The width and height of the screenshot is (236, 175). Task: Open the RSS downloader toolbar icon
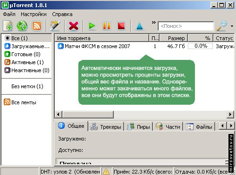point(36,26)
